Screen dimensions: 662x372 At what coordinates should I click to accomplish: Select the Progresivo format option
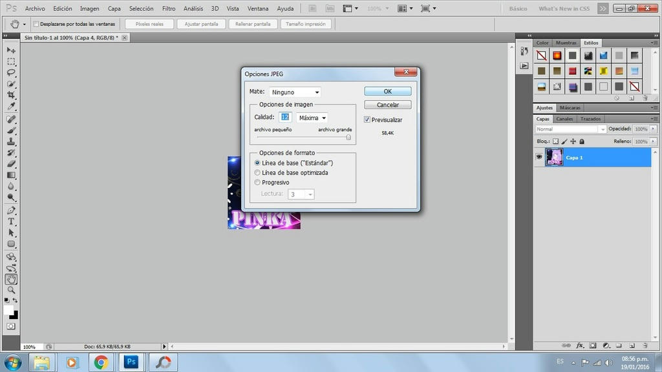pyautogui.click(x=257, y=182)
